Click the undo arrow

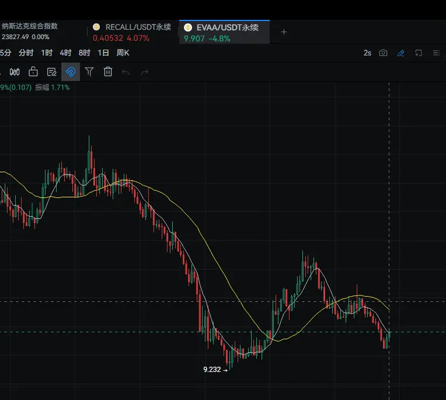pos(126,72)
